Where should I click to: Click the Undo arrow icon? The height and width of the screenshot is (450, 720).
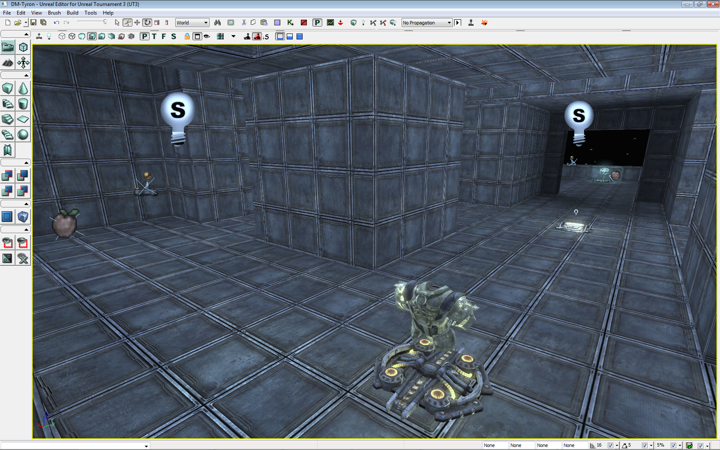[x=56, y=23]
